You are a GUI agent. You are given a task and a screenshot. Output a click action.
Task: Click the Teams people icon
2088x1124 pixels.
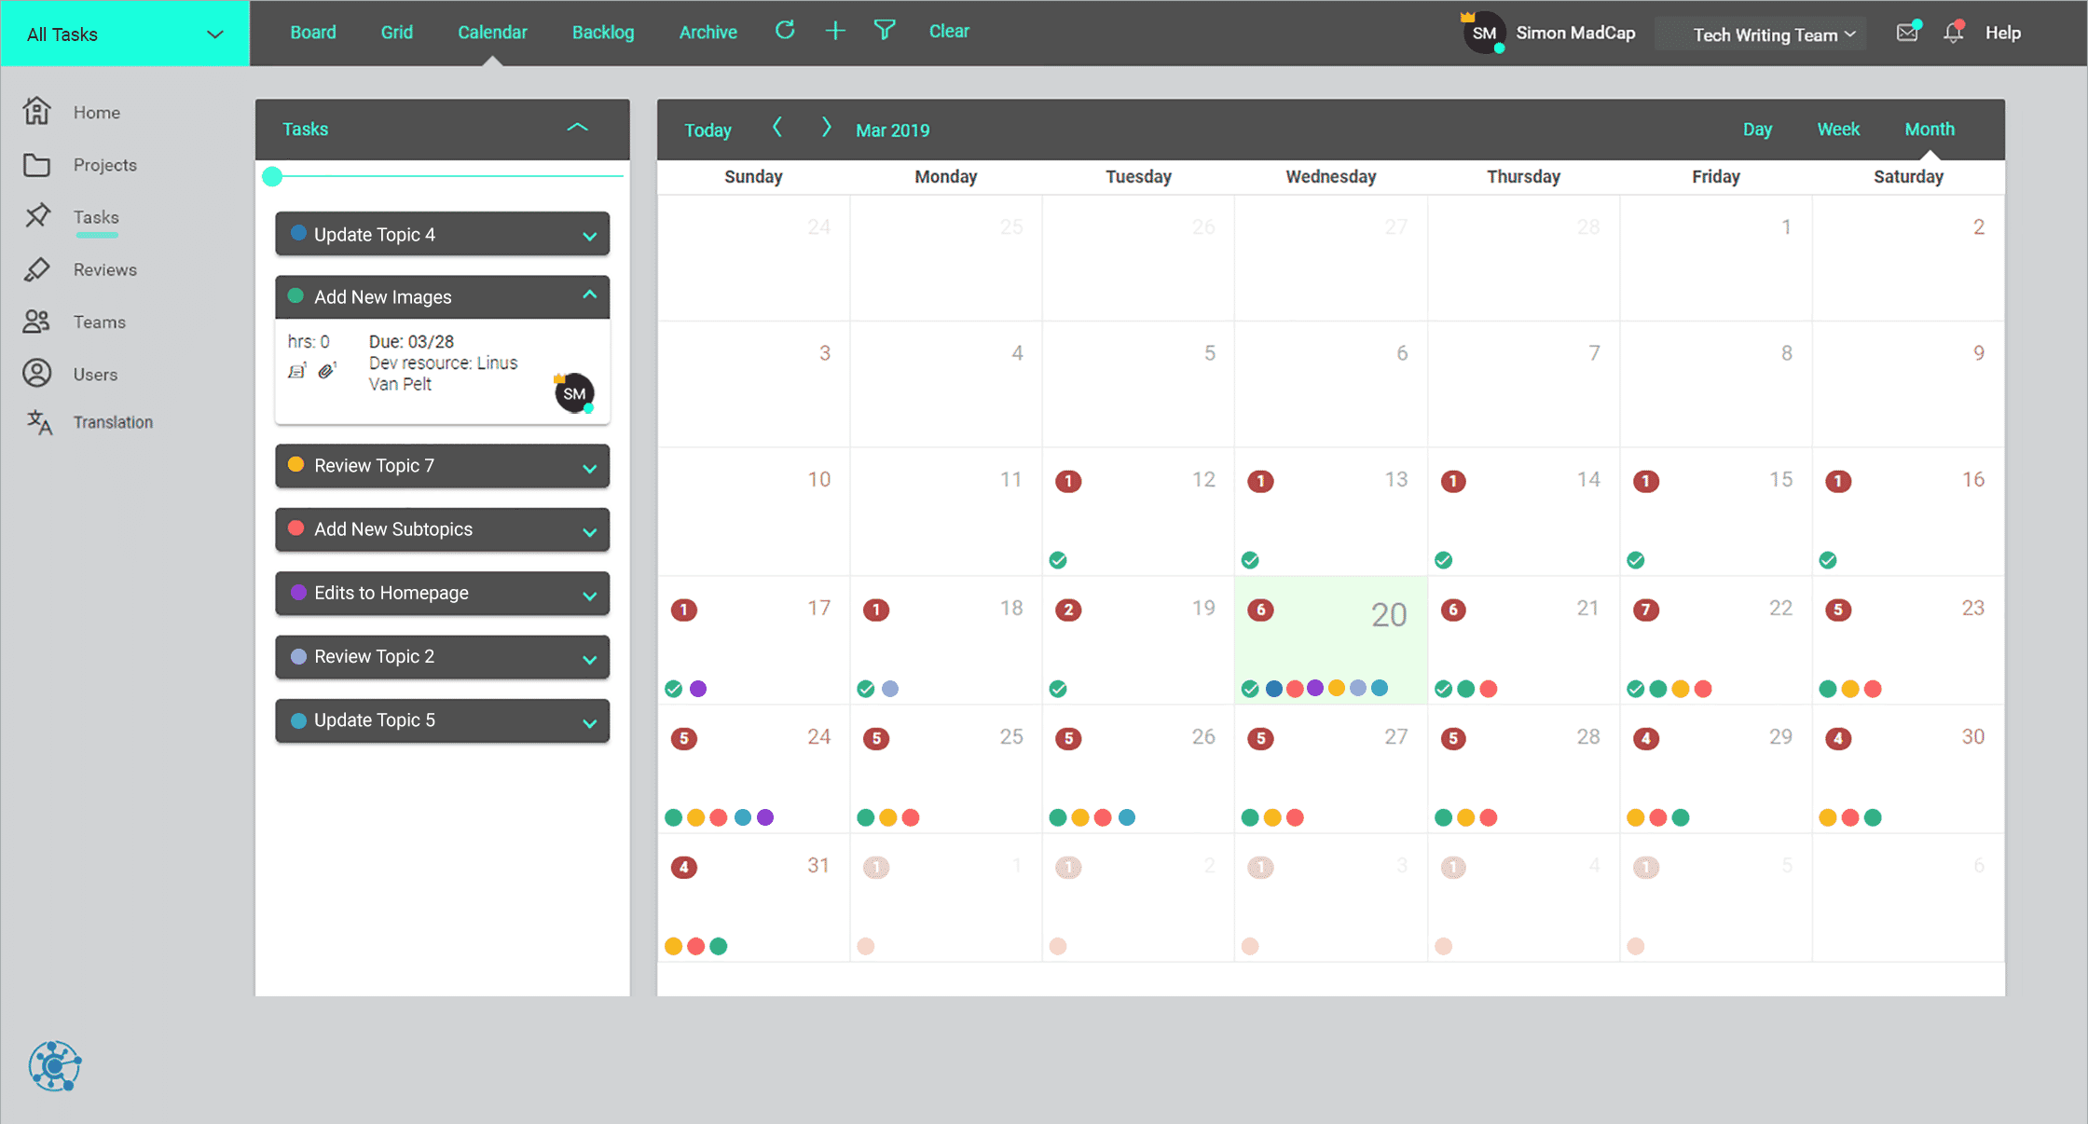pyautogui.click(x=37, y=322)
